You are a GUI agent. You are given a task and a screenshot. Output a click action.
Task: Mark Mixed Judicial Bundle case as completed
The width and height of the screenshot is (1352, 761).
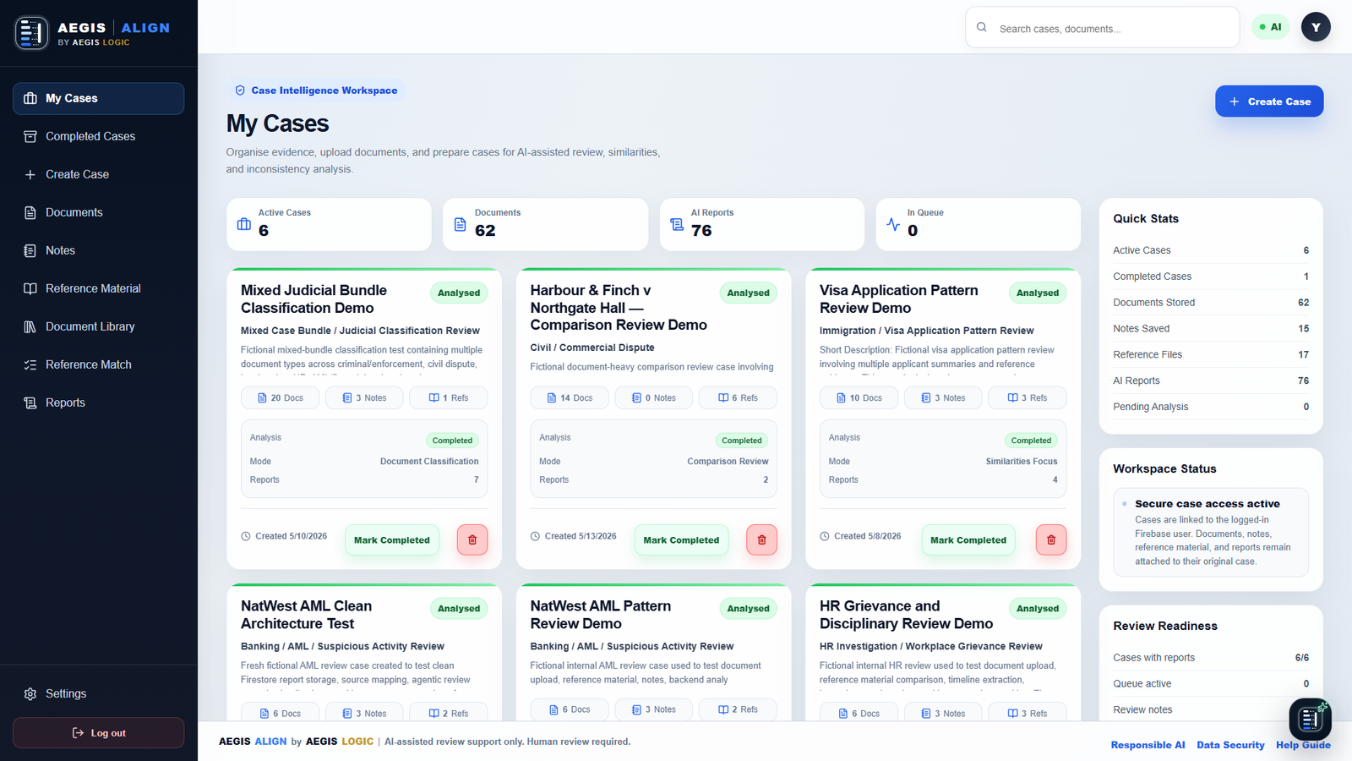click(392, 540)
